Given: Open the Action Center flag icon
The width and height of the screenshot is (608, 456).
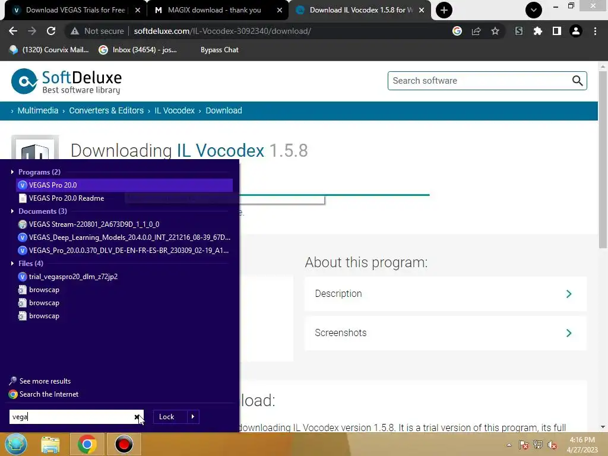Looking at the screenshot, I should [x=524, y=445].
